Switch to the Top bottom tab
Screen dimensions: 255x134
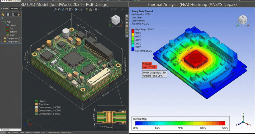[9, 133]
